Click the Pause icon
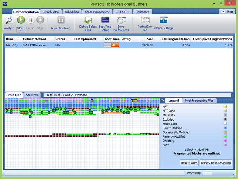 tap(30, 20)
